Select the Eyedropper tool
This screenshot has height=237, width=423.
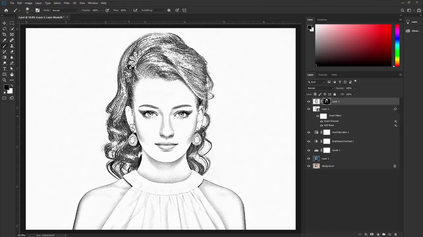click(5, 40)
